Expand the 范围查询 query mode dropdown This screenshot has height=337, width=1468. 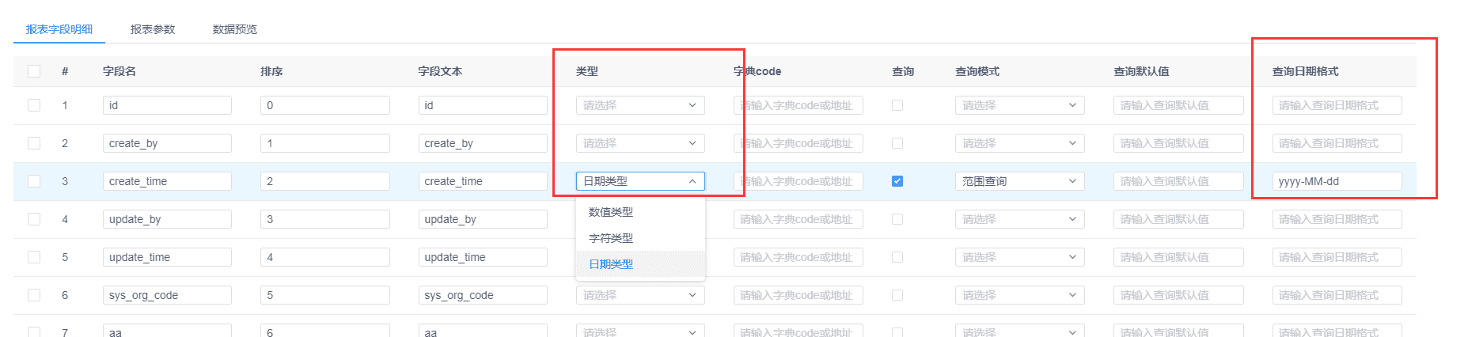(x=1020, y=181)
